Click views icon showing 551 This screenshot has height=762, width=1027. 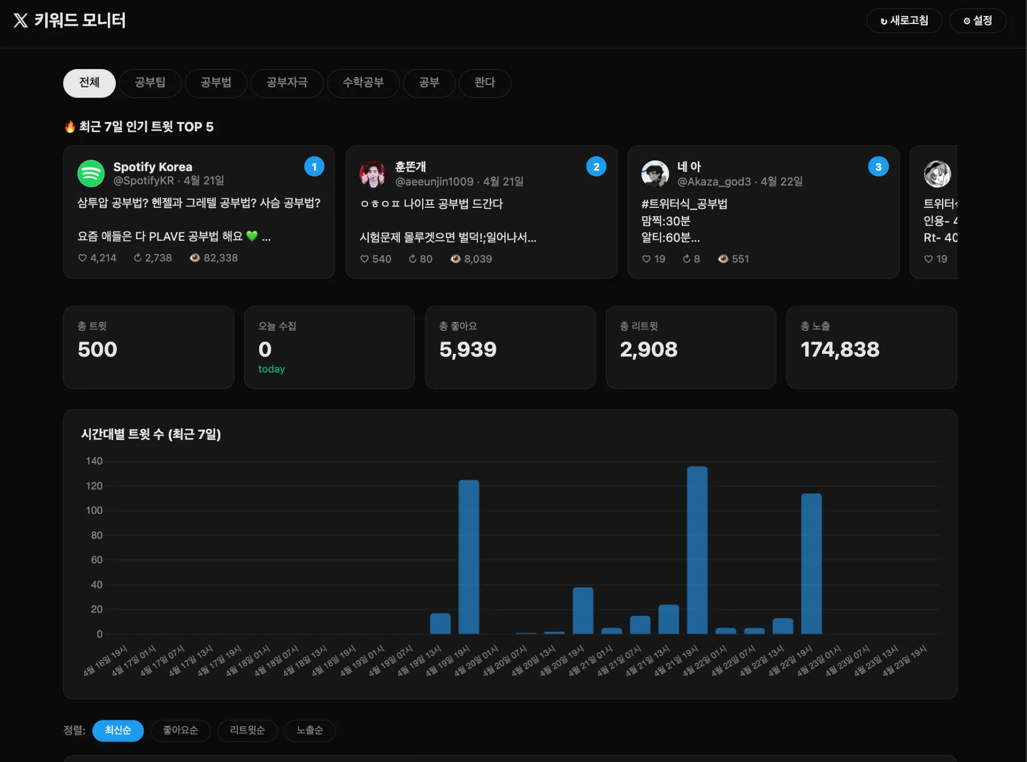723,259
